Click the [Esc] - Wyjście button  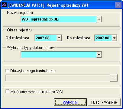(104, 102)
